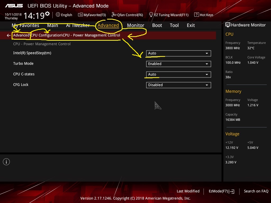Click the 1.040 V core voltage value
This screenshot has width=271, height=203.
click(253, 62)
